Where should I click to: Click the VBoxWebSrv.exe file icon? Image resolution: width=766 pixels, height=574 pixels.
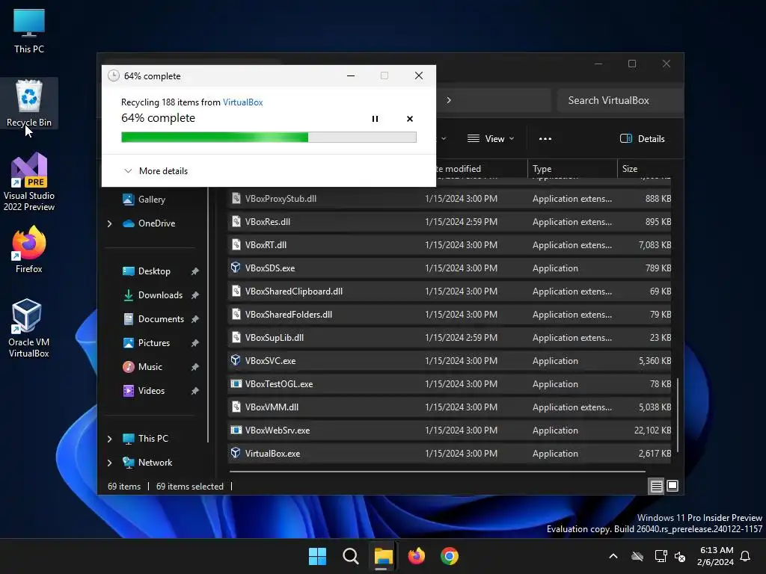[236, 430]
